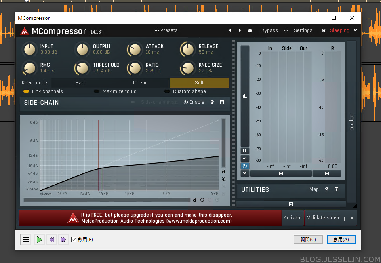The width and height of the screenshot is (381, 263).
Task: Click threshold value -19.4 dB
Action: pyautogui.click(x=102, y=71)
